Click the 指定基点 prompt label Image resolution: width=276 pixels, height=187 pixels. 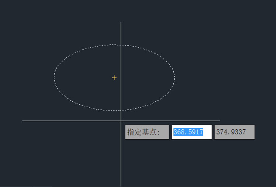[147, 132]
